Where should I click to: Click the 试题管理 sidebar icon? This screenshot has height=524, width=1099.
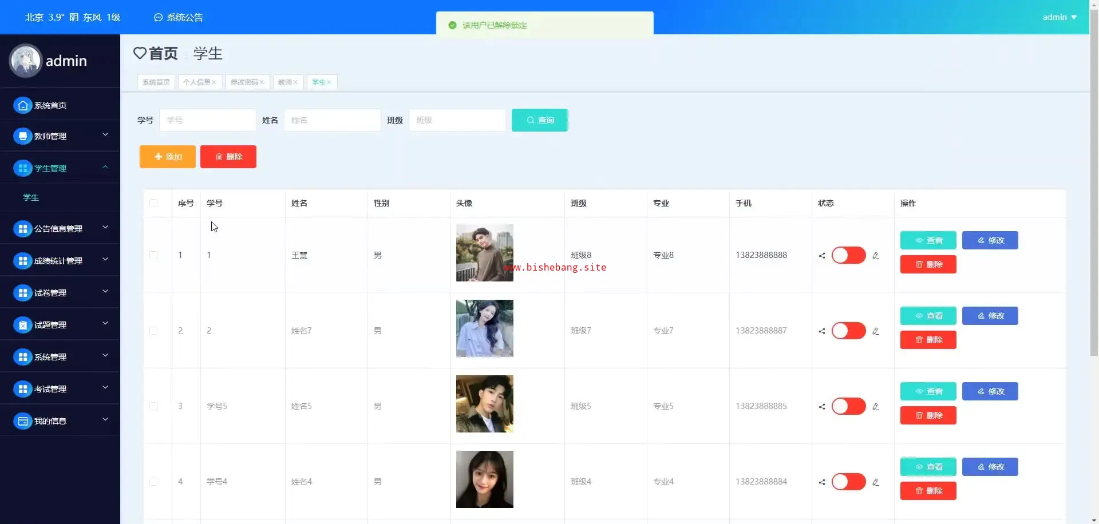pos(22,325)
